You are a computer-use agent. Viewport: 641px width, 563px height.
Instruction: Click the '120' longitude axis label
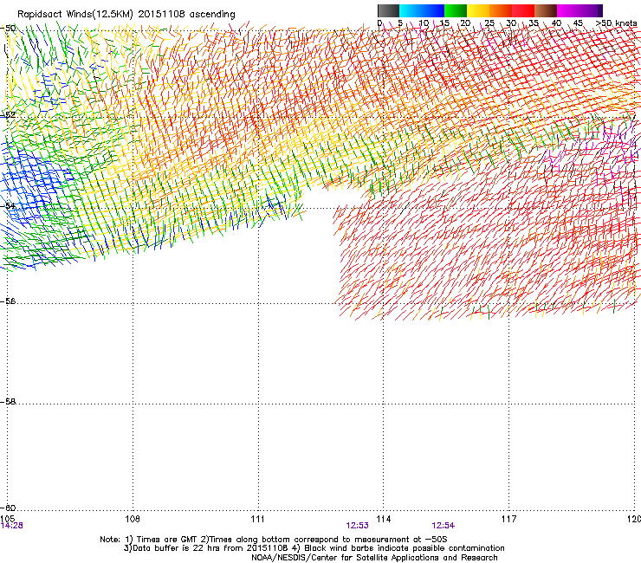click(x=634, y=519)
